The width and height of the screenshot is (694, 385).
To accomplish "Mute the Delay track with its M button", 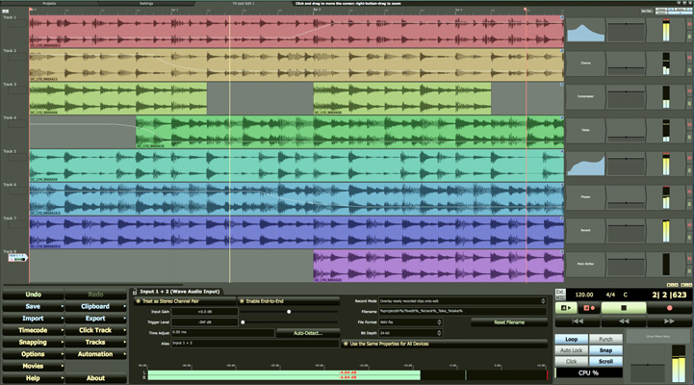I will (689, 125).
